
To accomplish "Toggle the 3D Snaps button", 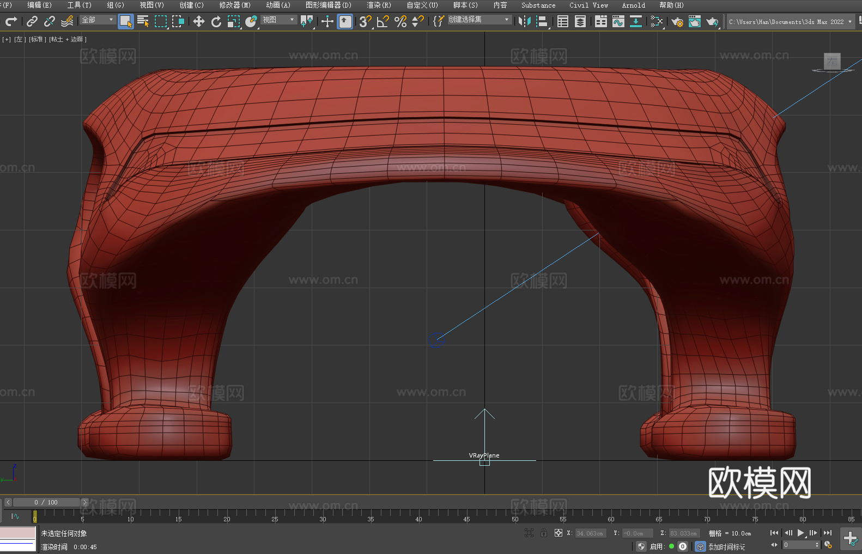I will pos(366,21).
